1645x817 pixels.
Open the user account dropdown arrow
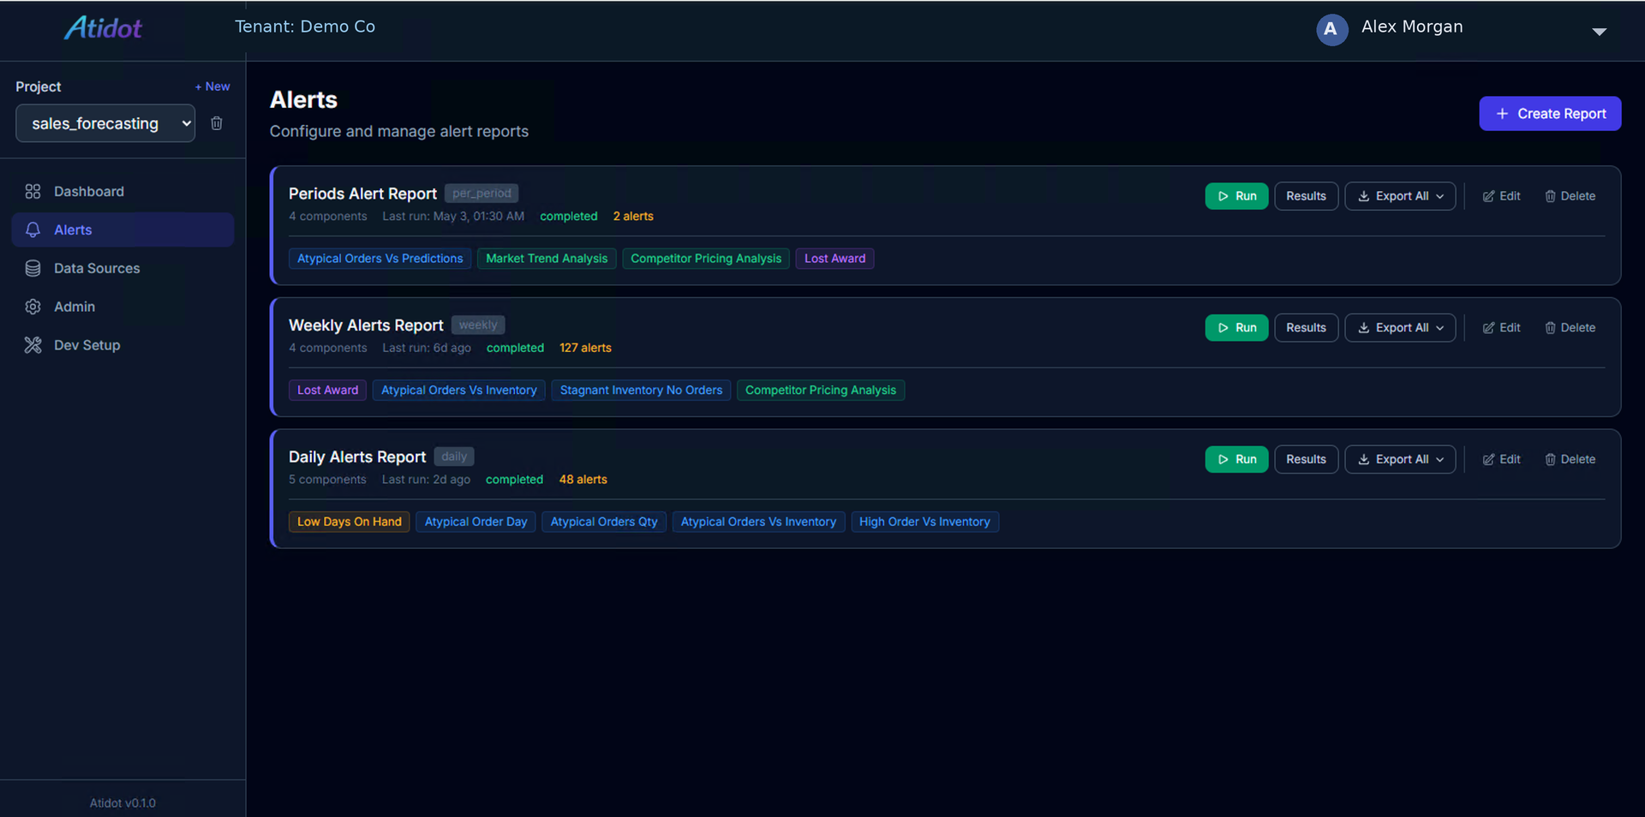coord(1599,32)
